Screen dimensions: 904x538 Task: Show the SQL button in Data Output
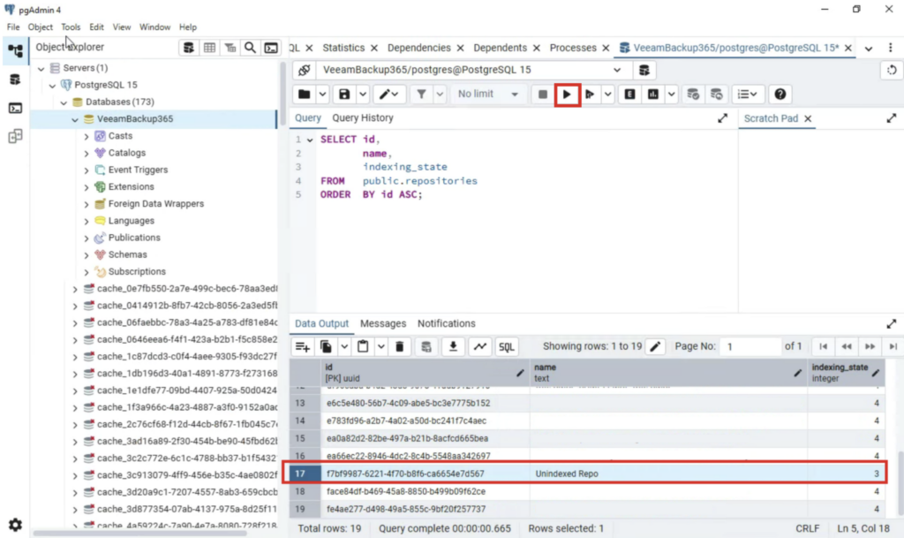coord(506,346)
